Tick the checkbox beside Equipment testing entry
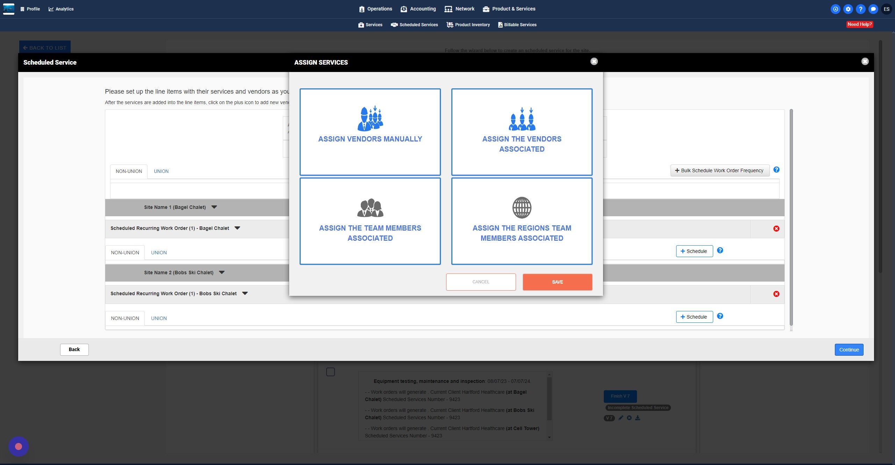Viewport: 895px width, 465px height. (x=330, y=372)
